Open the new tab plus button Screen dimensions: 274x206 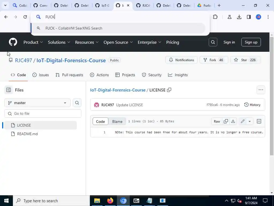point(219,5)
